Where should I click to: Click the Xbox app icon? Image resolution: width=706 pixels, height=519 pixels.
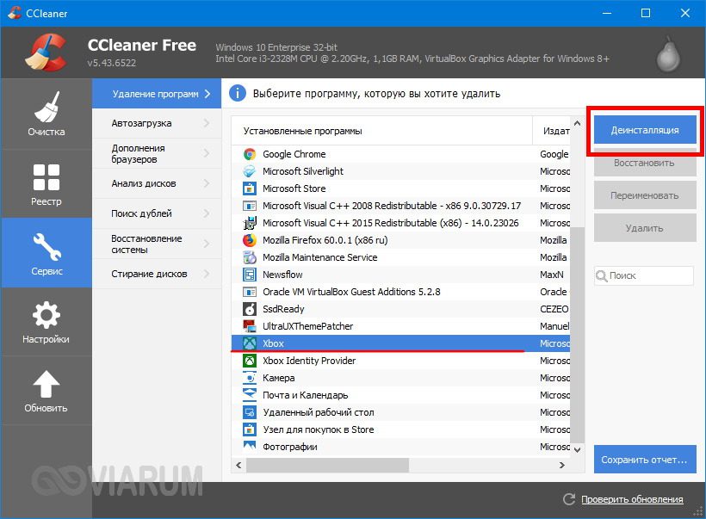click(250, 343)
